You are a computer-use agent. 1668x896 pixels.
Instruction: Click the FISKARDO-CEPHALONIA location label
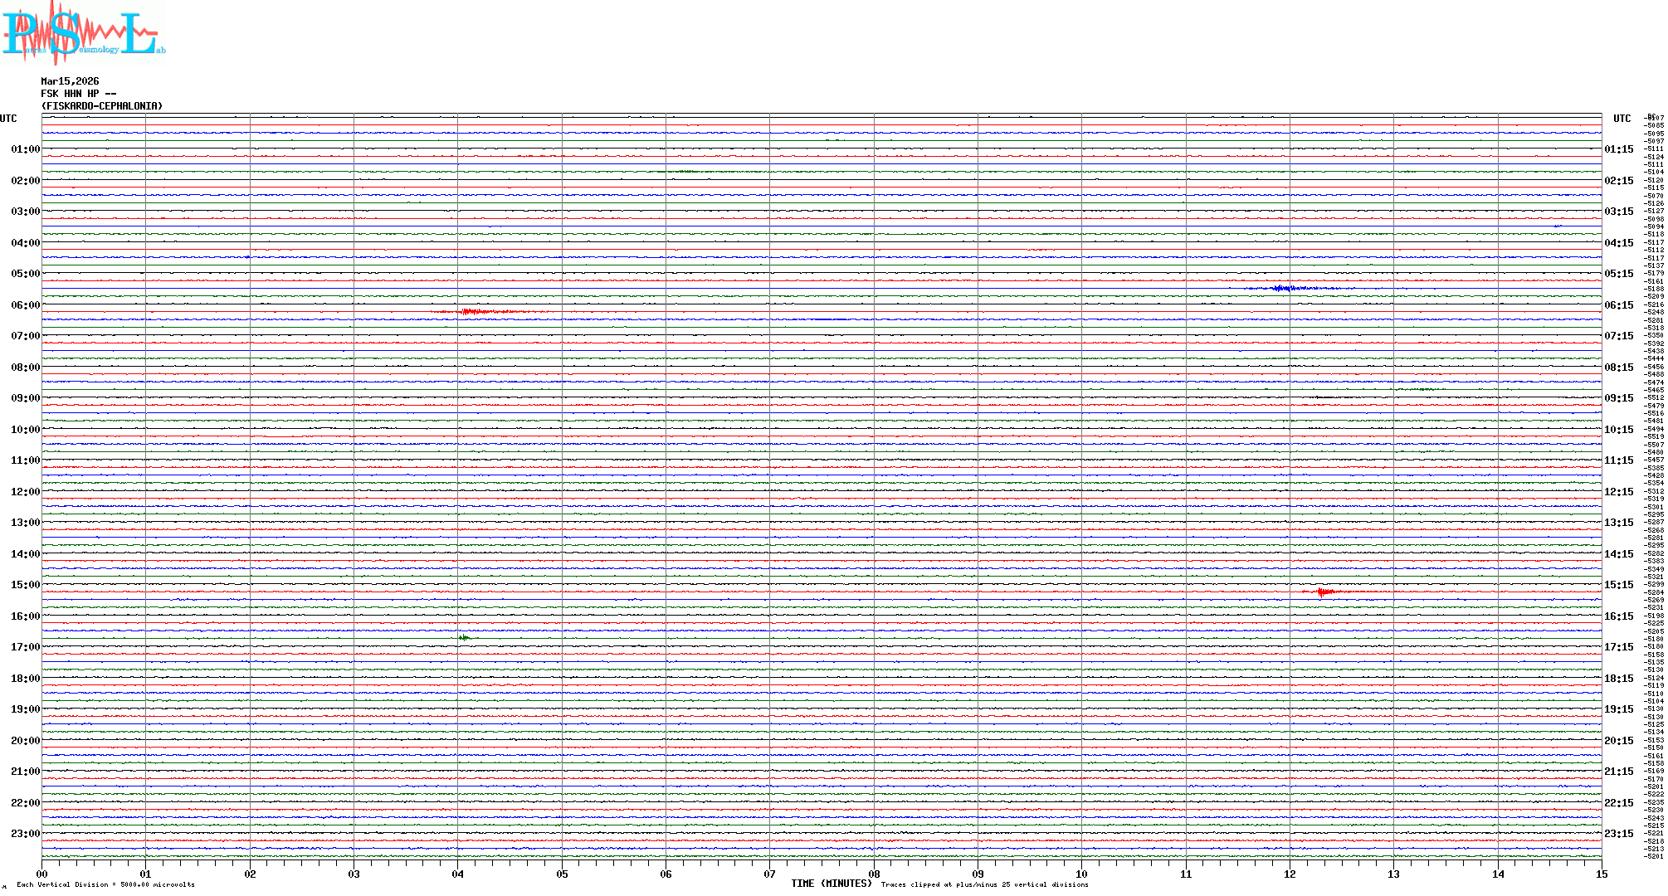[101, 106]
